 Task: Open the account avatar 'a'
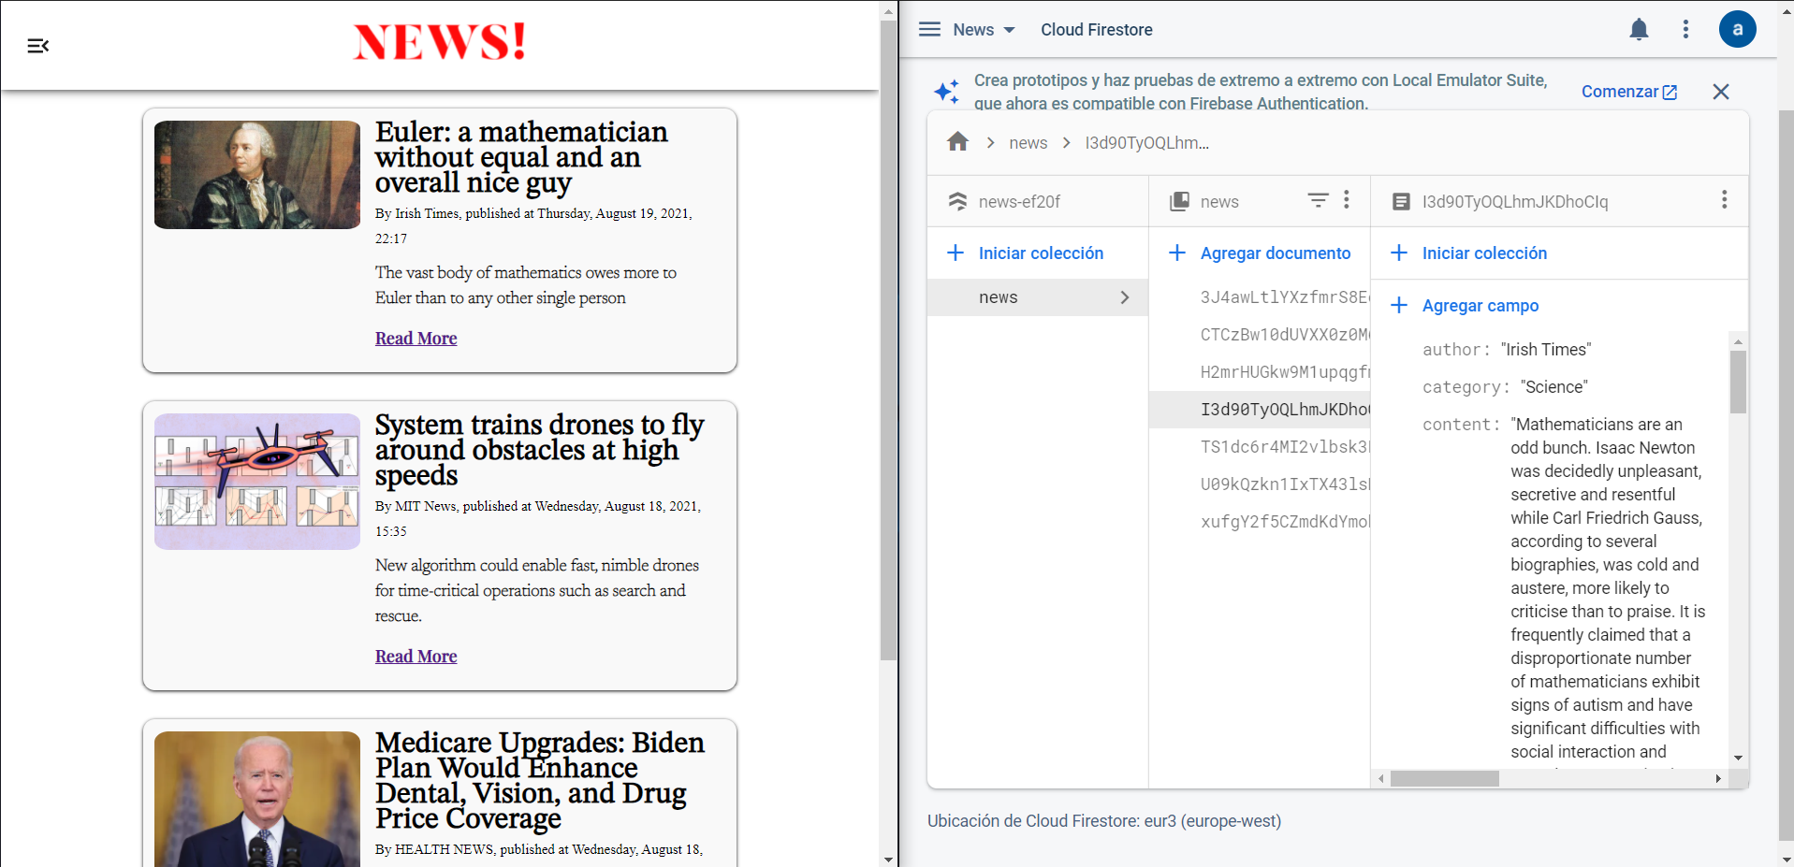1737,29
